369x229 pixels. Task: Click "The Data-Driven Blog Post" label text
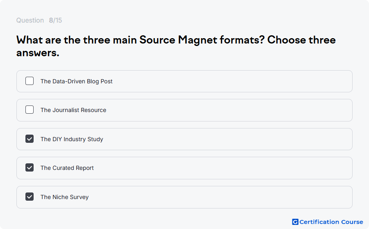point(77,81)
